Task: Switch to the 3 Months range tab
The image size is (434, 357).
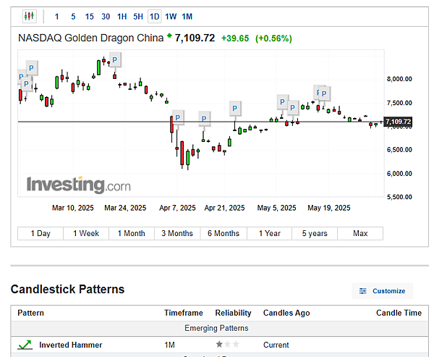Action: point(177,233)
